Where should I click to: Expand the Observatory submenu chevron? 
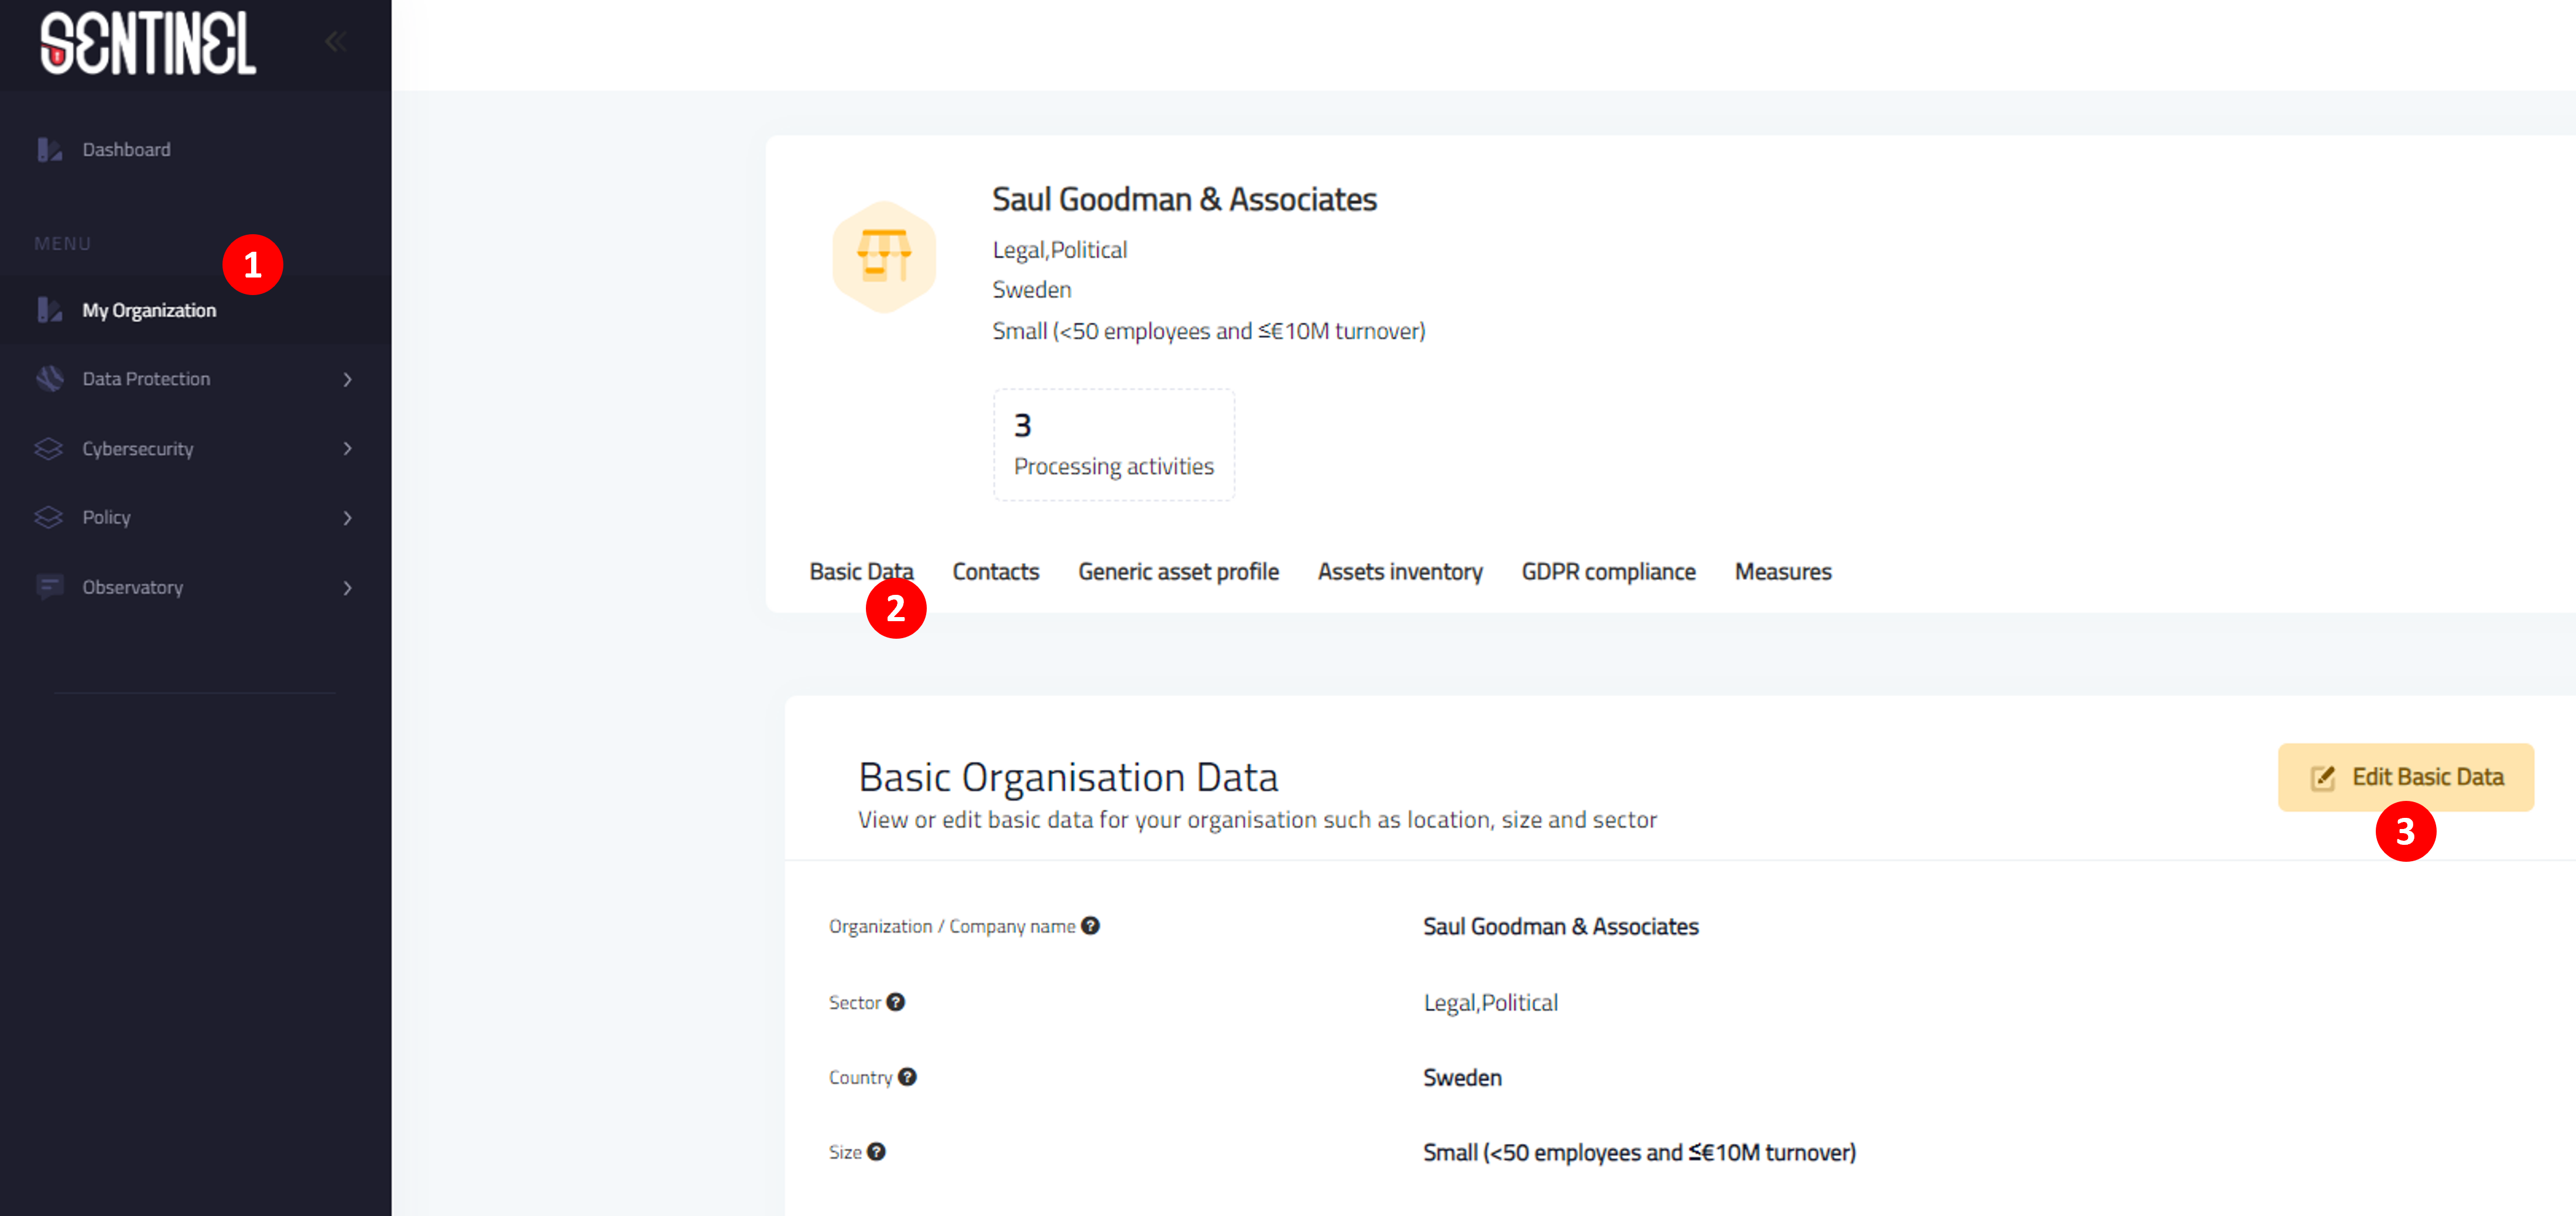tap(347, 588)
